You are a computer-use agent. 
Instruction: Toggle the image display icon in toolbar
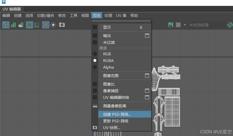[171, 25]
